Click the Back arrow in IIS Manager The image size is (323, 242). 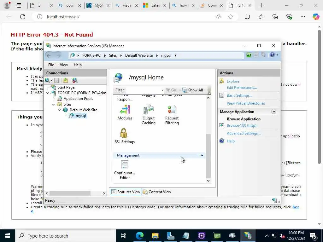coord(49,55)
